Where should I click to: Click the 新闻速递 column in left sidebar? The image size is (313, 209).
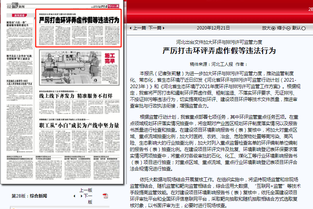[20, 15]
